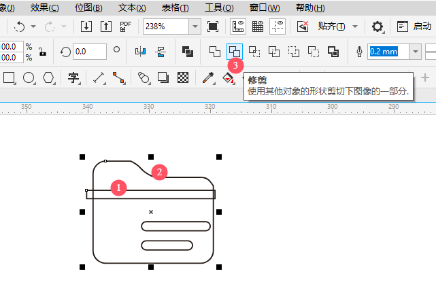Open the Undo history dropdown arrow
Screen dimensions: 436x299
pyautogui.click(x=33, y=27)
